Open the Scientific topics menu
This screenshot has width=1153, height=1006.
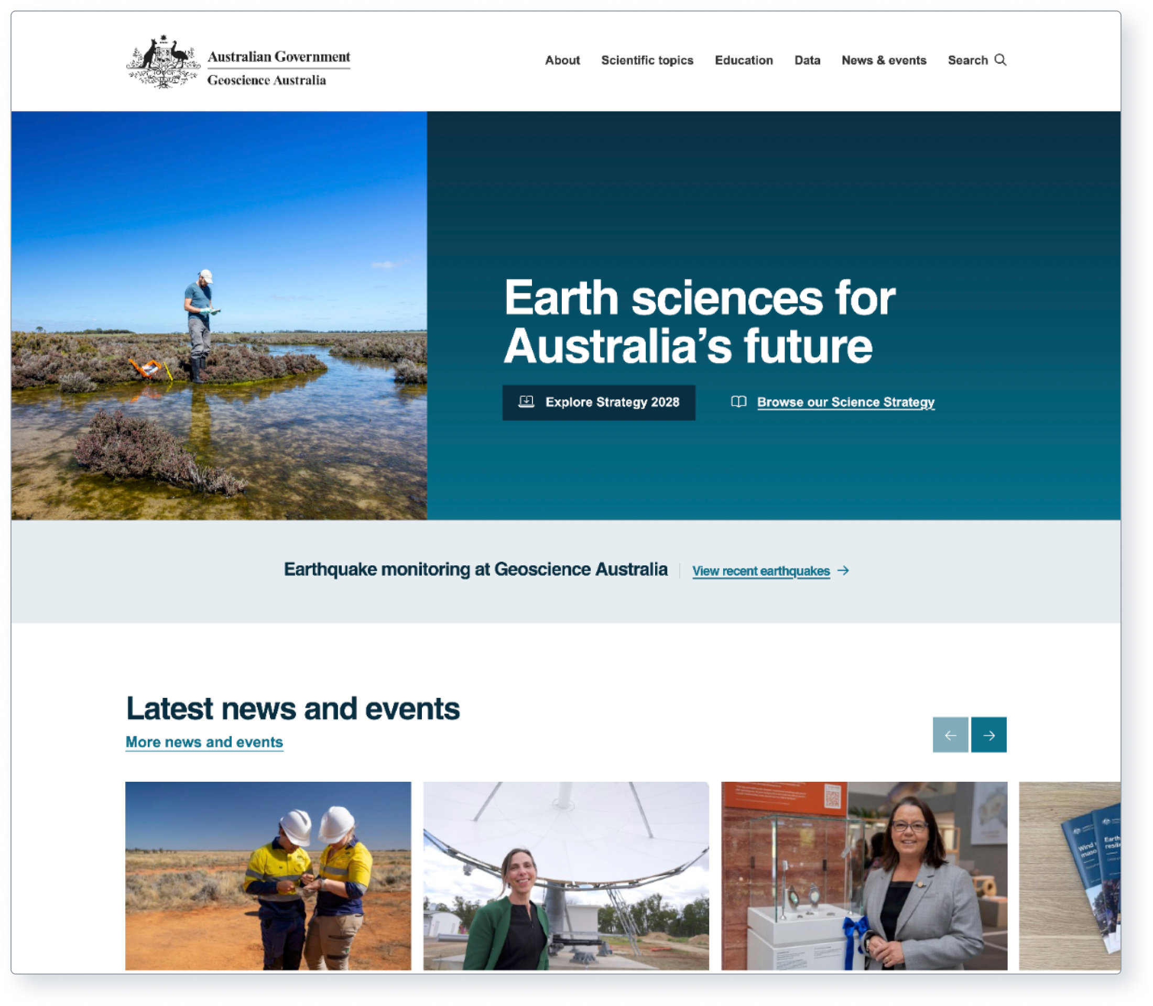pos(647,60)
